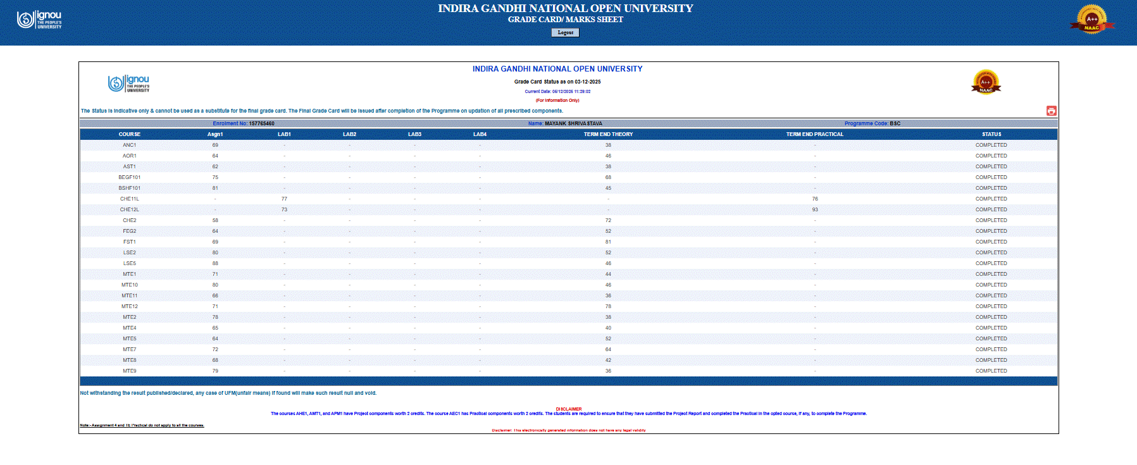Click the CHE11L course code
The height and width of the screenshot is (465, 1137).
coord(130,199)
